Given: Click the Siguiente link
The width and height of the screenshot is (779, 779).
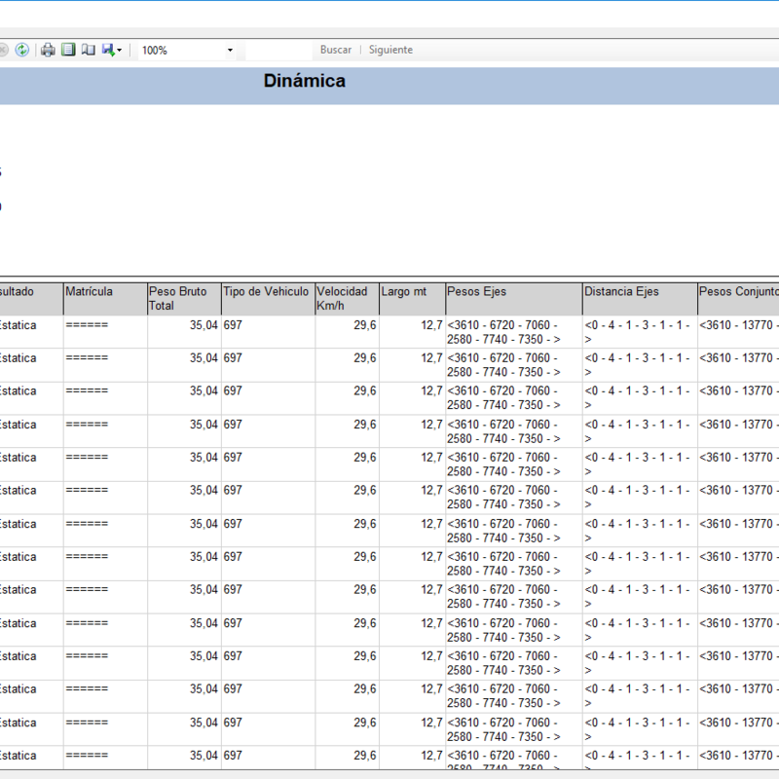Looking at the screenshot, I should (x=390, y=50).
